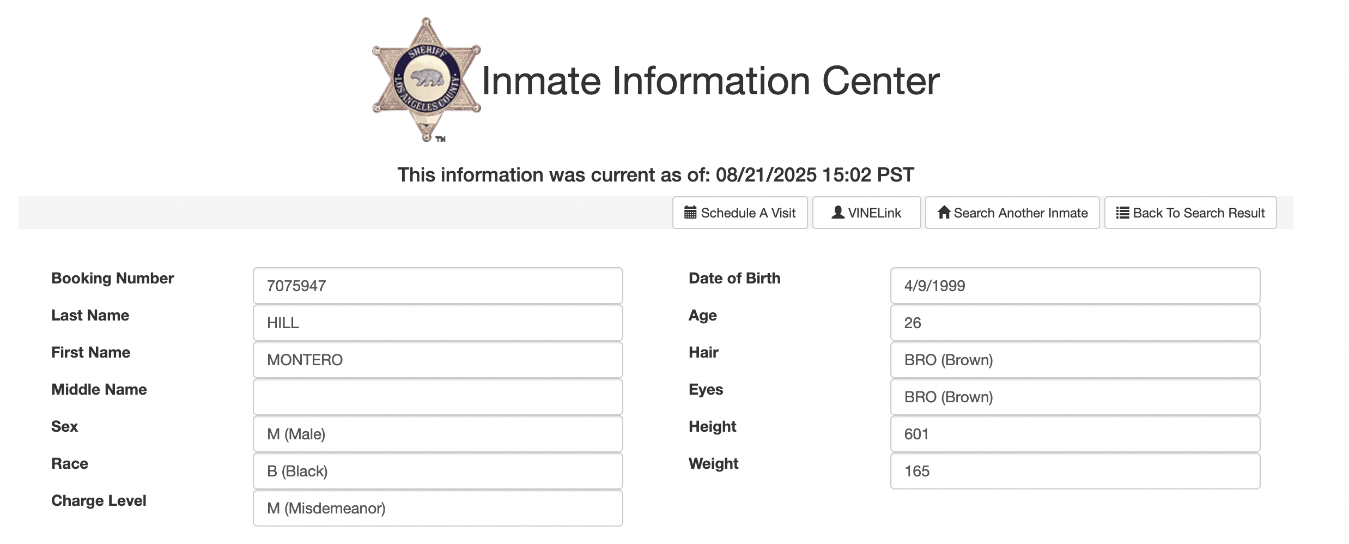Screen dimensions: 1349x544
Task: Click the calendar icon on Schedule A Visit
Action: point(690,212)
